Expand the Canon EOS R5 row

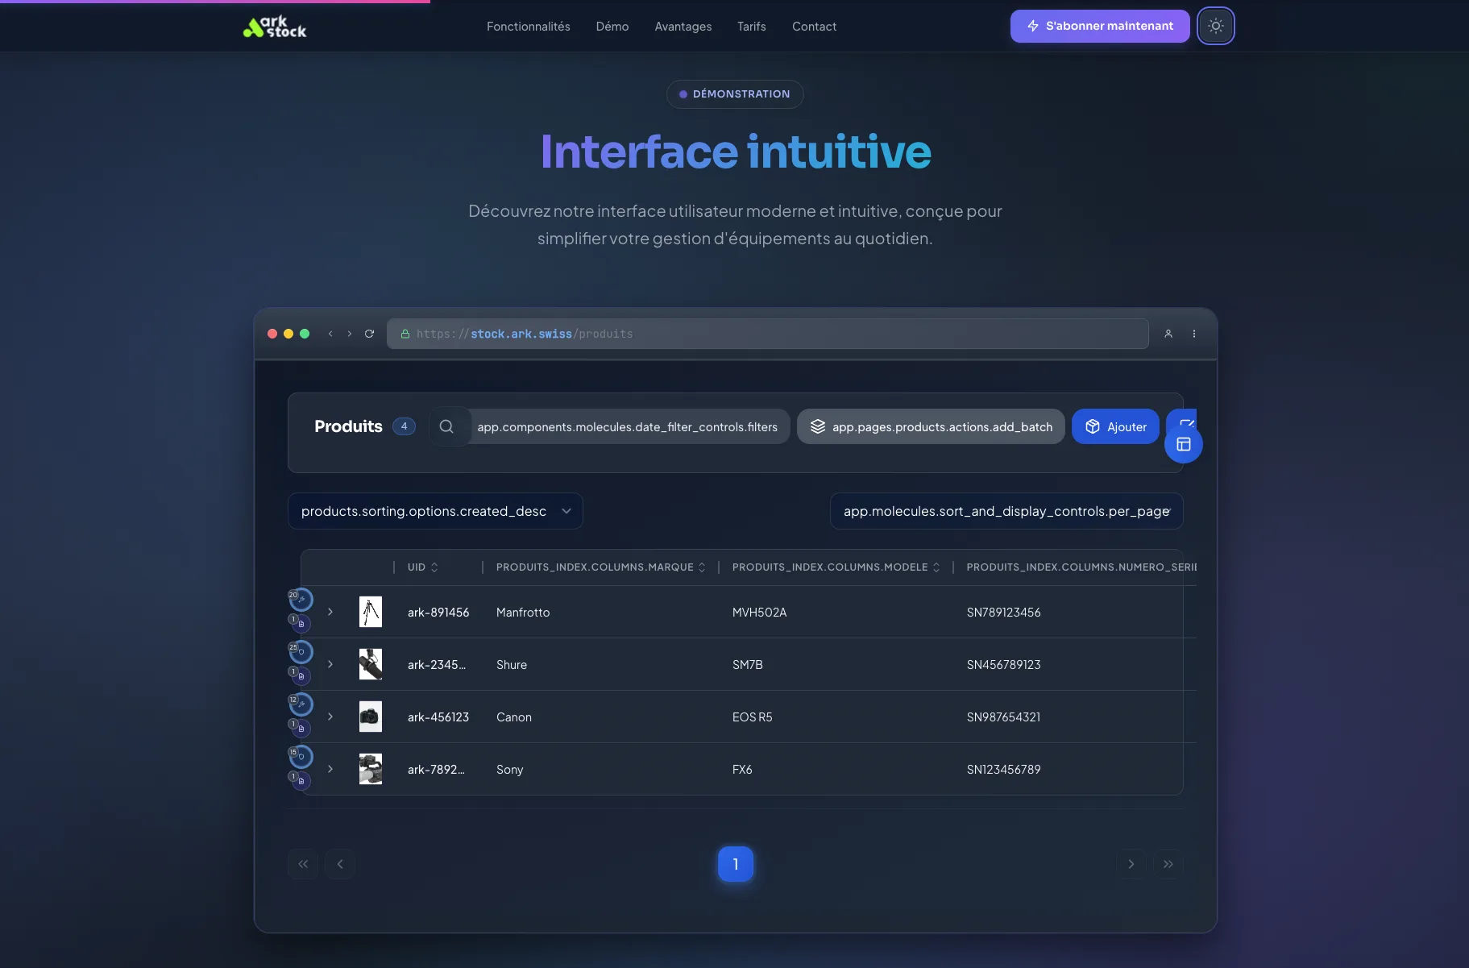tap(330, 717)
